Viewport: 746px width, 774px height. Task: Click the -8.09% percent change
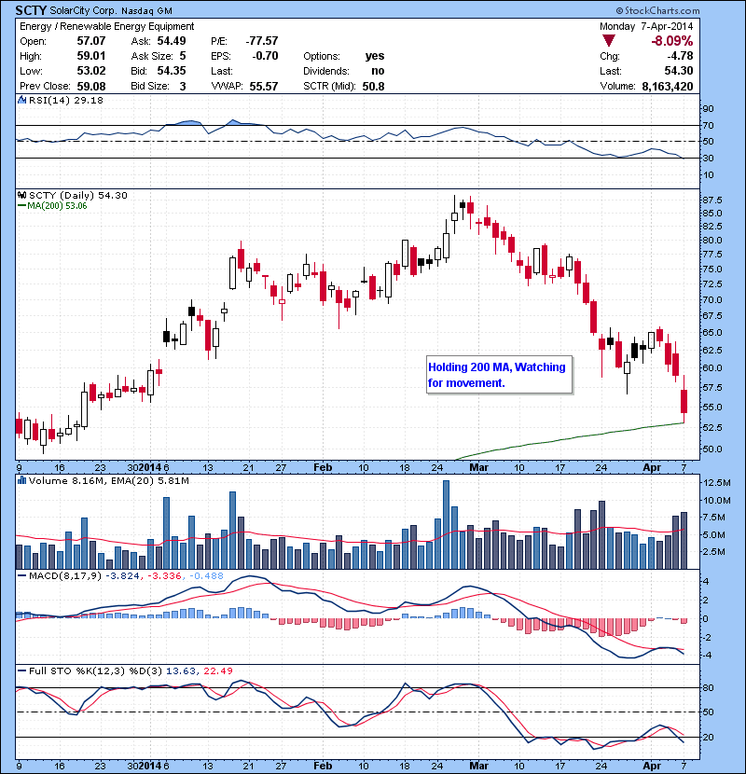(672, 41)
